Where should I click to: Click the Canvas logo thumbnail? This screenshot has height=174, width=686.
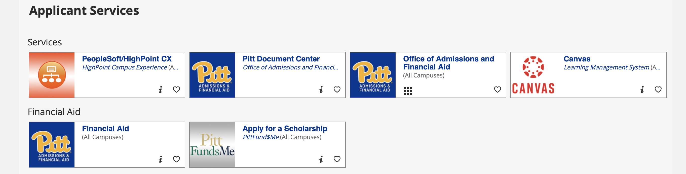(x=533, y=75)
